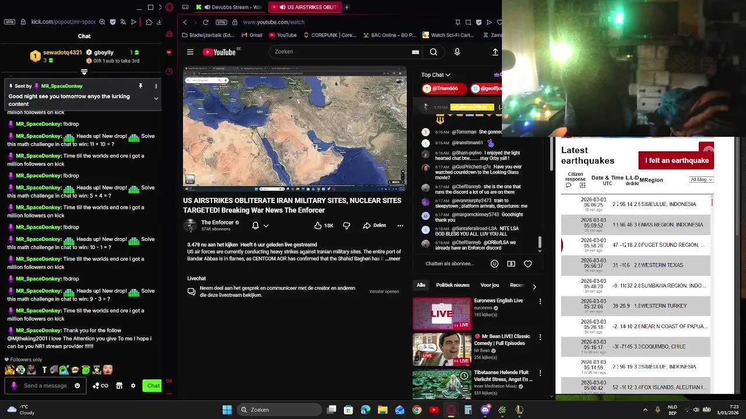
Task: Send message with green Chat button
Action: point(153,385)
